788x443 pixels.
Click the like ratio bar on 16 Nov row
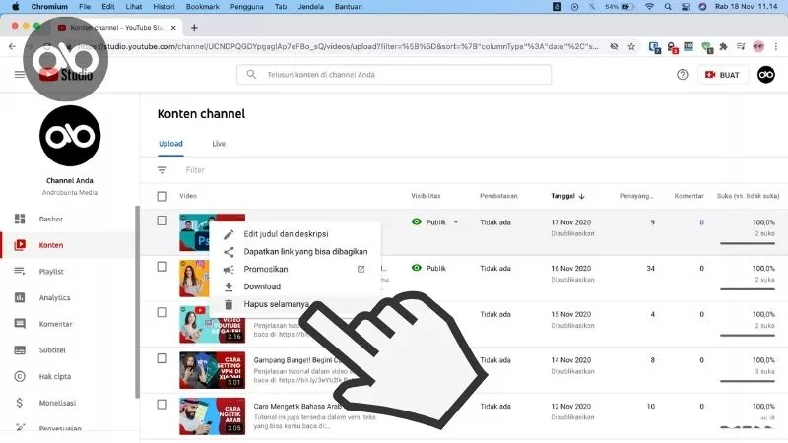[748, 289]
